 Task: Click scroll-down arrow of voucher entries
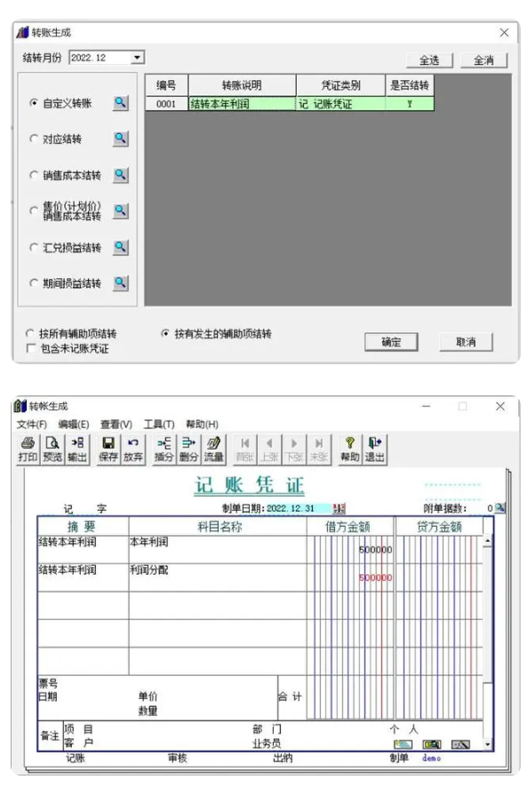point(487,744)
